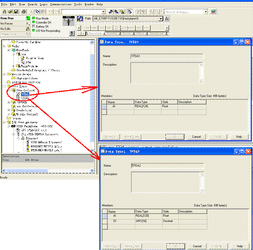The width and height of the screenshot is (253, 250).
Task: Click the Data Type column header in TPDA1
Action: (147, 102)
